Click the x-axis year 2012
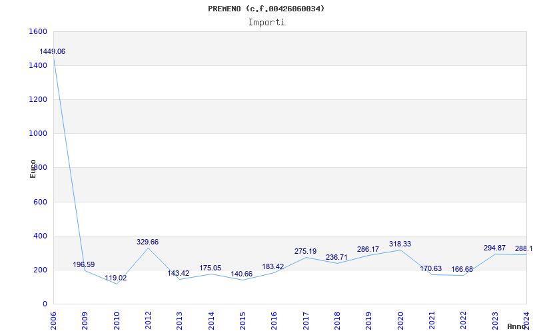 [x=148, y=321]
